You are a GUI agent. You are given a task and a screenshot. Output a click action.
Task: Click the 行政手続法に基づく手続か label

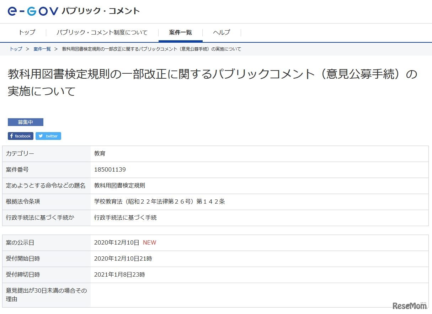point(40,218)
